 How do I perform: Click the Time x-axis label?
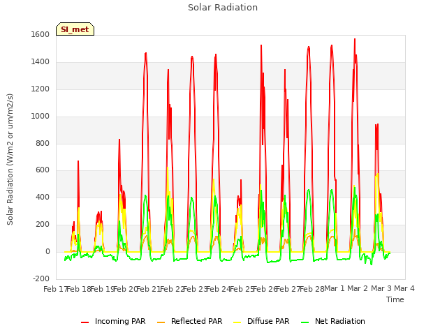point(395,299)
